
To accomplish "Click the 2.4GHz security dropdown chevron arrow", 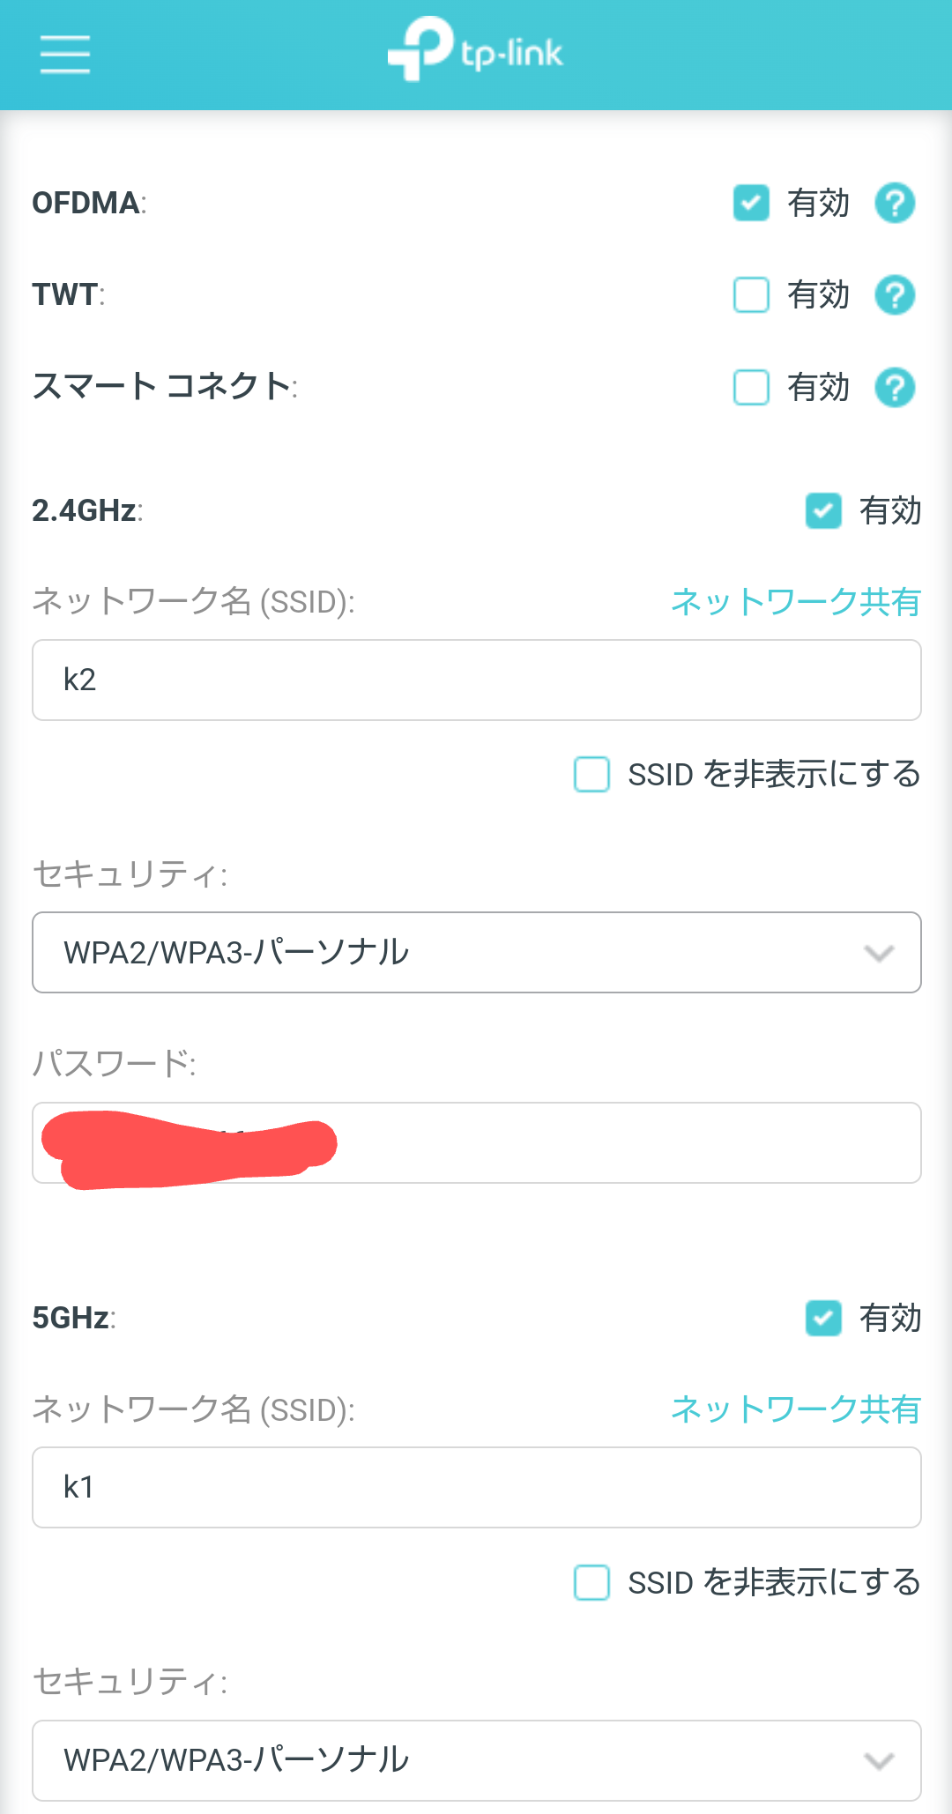I will 879,954.
